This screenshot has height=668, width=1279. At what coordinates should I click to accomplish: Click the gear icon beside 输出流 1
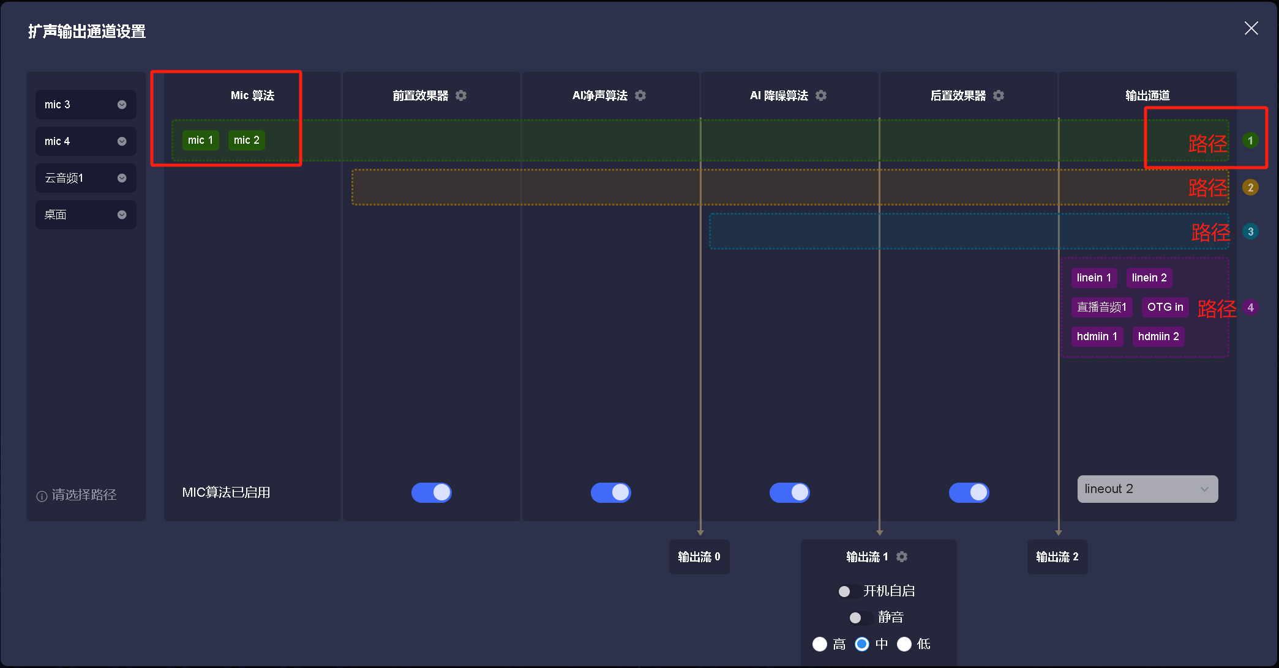pyautogui.click(x=902, y=557)
